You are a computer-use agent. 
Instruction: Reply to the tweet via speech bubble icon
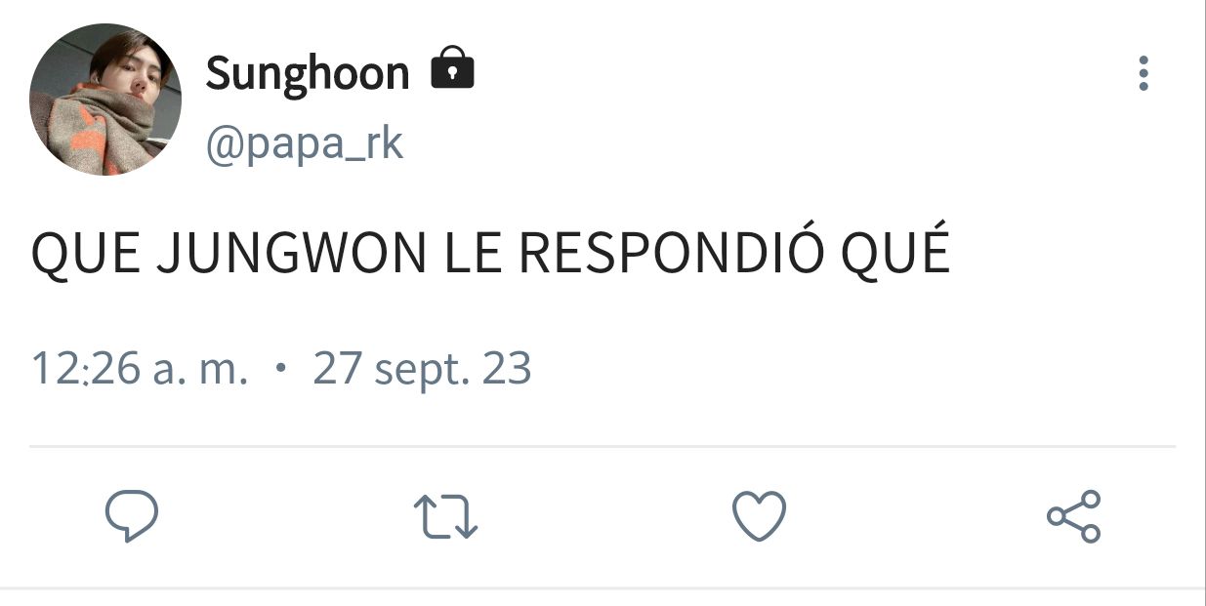[132, 516]
